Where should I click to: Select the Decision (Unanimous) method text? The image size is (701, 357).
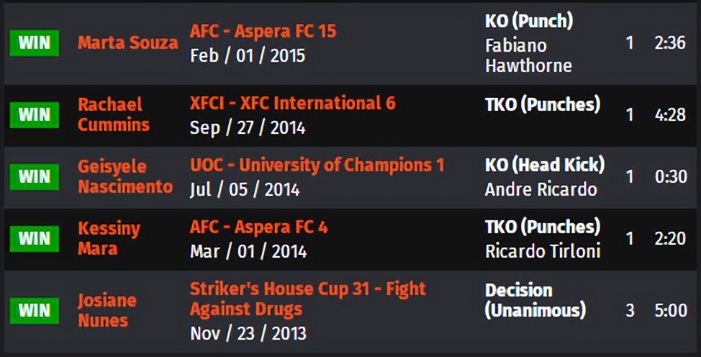click(535, 300)
